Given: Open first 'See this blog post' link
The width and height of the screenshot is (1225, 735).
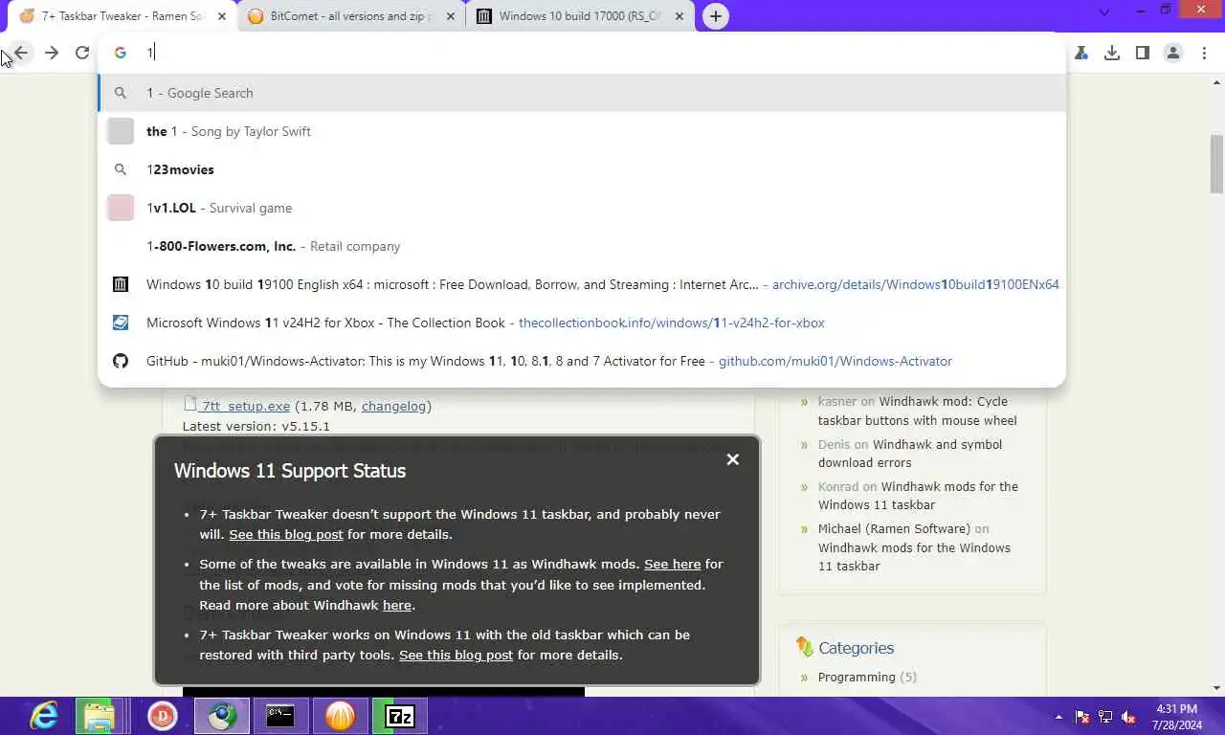Looking at the screenshot, I should (286, 534).
